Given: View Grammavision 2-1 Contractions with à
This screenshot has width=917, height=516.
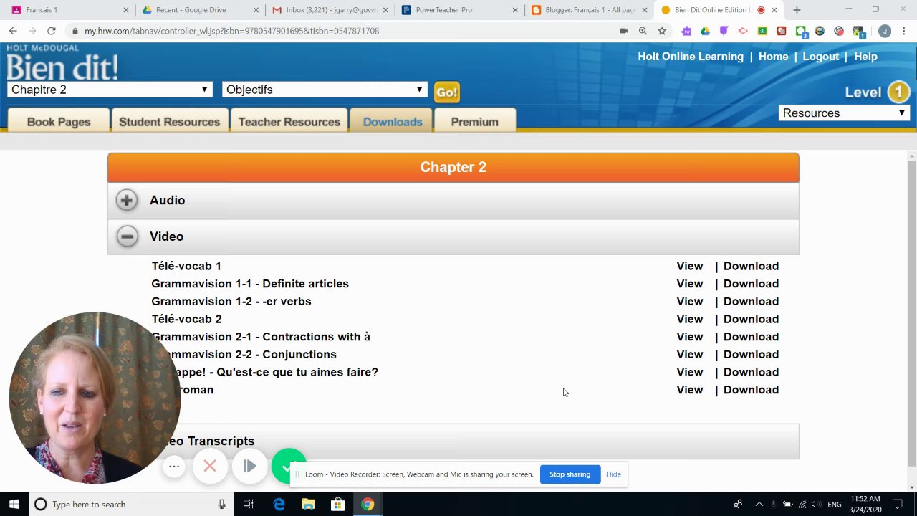Looking at the screenshot, I should tap(690, 337).
